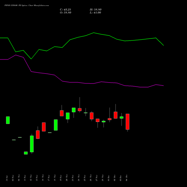Image resolution: width=187 pixels, height=187 pixels.
Task: Select the low value L: 41.00
Action: (95, 13)
